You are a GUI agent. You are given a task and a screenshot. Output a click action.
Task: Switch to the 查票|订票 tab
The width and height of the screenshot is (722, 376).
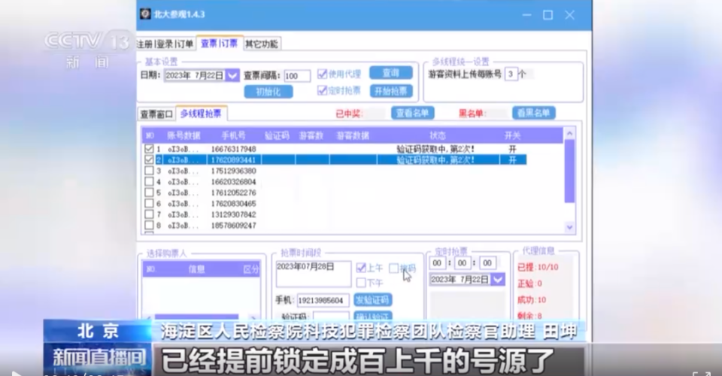click(220, 44)
